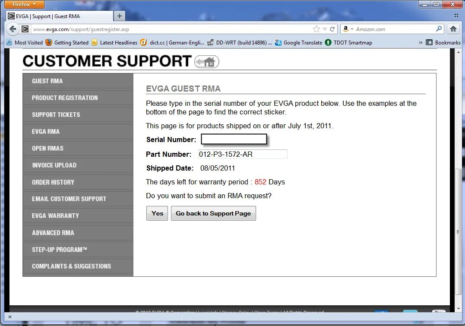Click the Customer Support home icon
Screen dimensions: 465x326
pos(207,62)
